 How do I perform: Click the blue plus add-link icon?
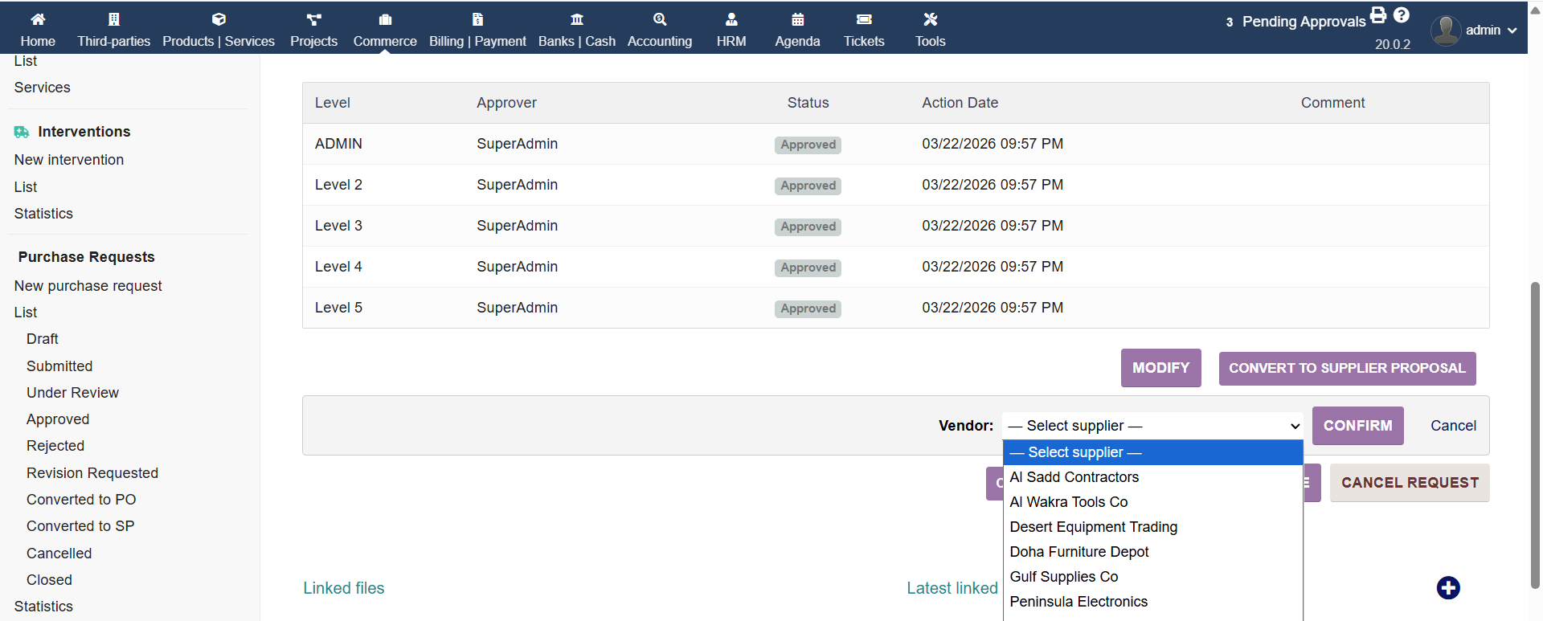(1448, 588)
